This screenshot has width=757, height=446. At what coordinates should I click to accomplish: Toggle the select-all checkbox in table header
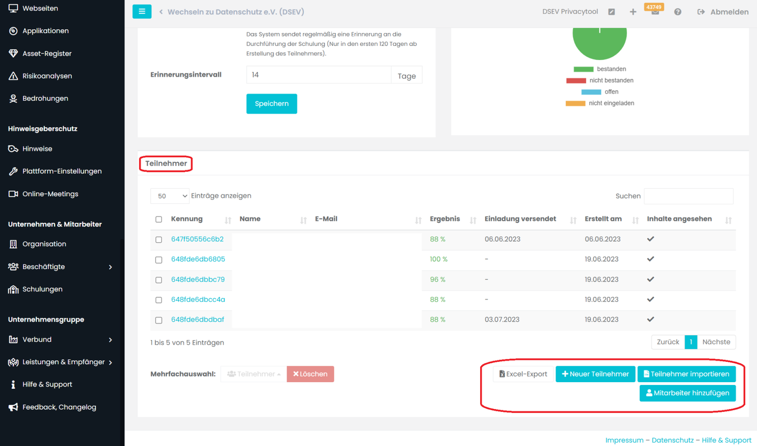point(158,219)
